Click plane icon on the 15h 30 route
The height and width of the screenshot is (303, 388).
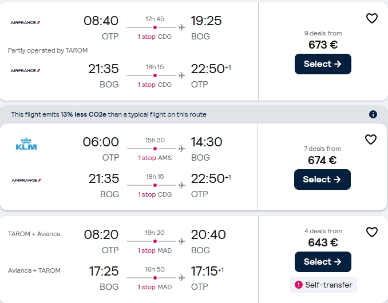pos(182,149)
